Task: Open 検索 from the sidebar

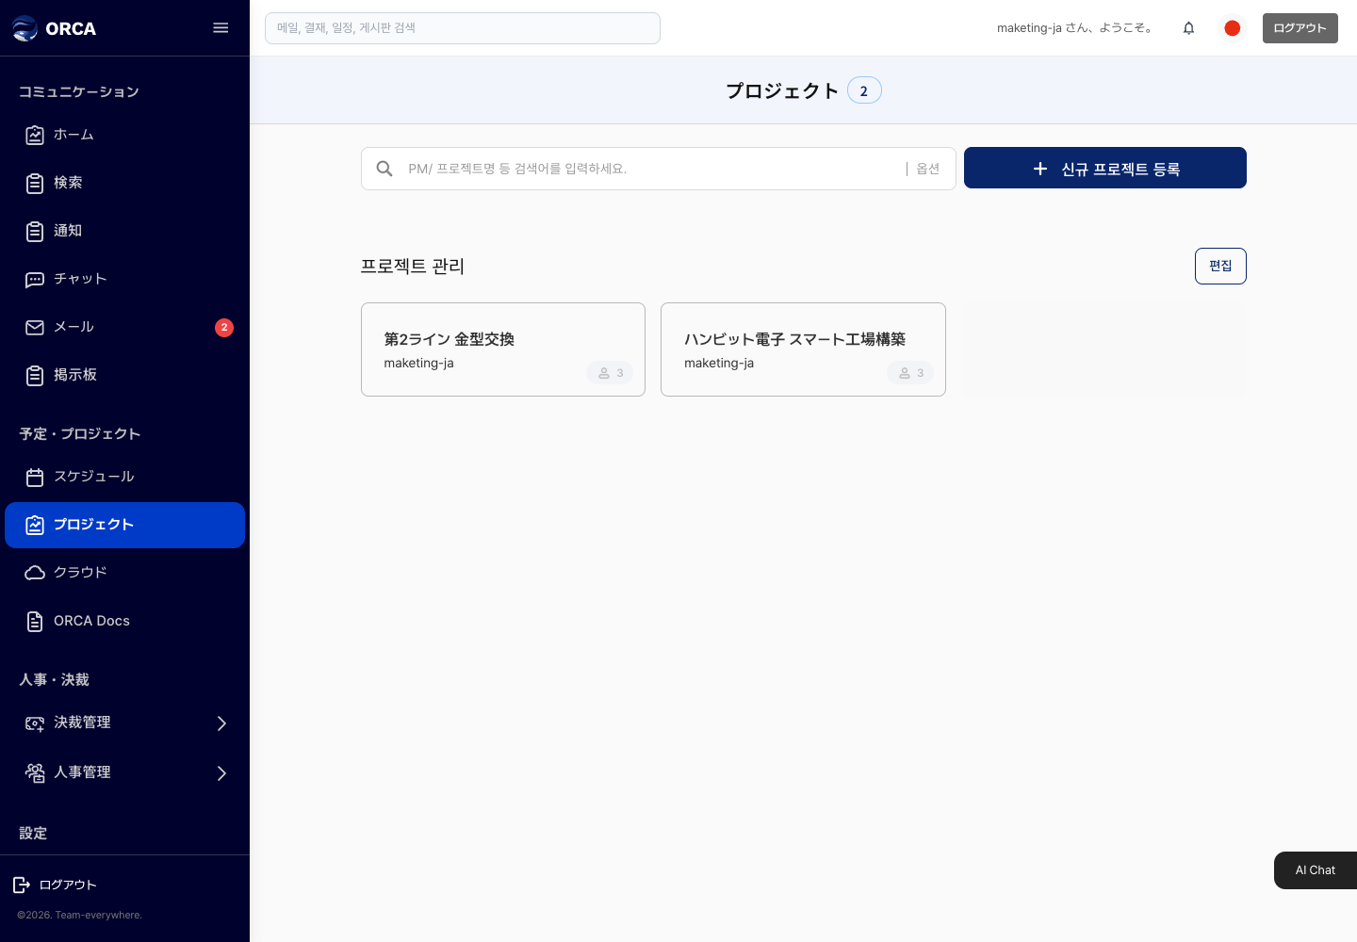Action: [124, 183]
